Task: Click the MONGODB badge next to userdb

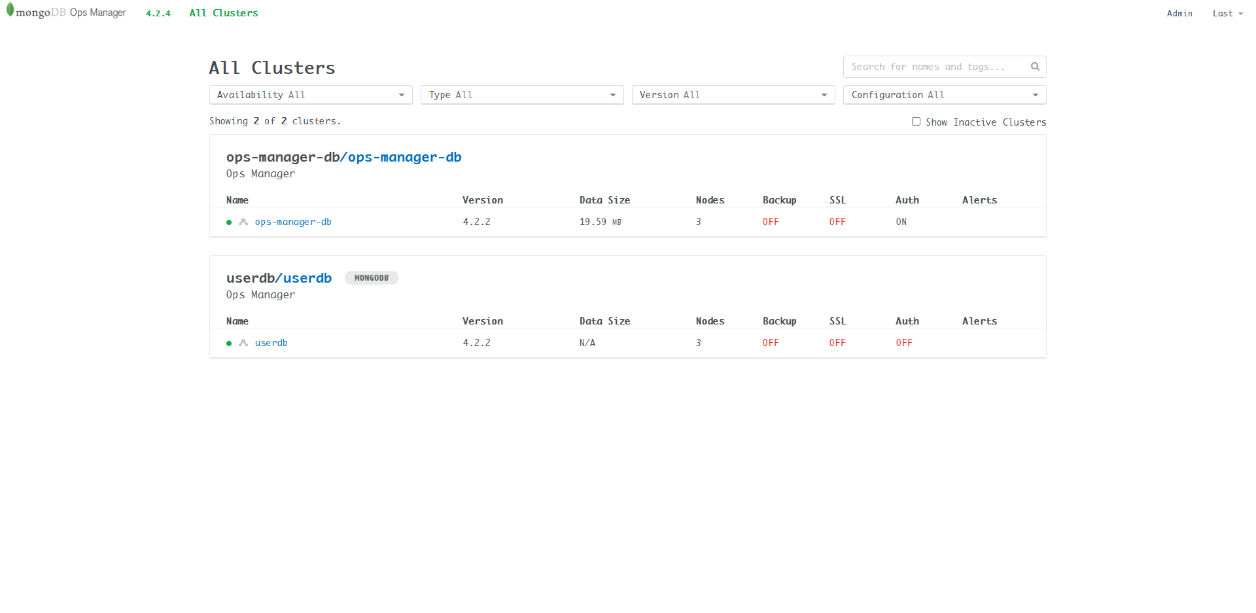Action: tap(371, 277)
